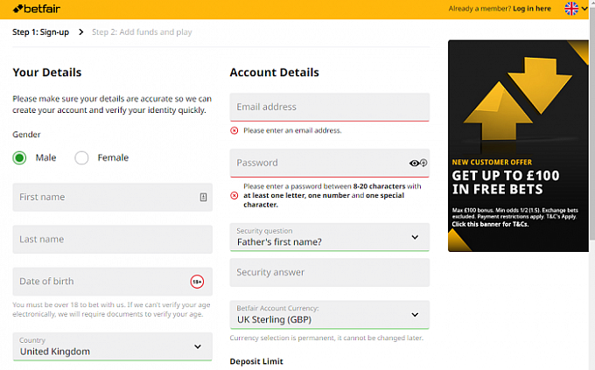Viewport: 595px width, 370px height.
Task: Click the UK flag language icon
Action: (571, 9)
